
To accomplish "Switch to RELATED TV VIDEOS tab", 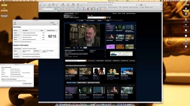I will [71, 83].
